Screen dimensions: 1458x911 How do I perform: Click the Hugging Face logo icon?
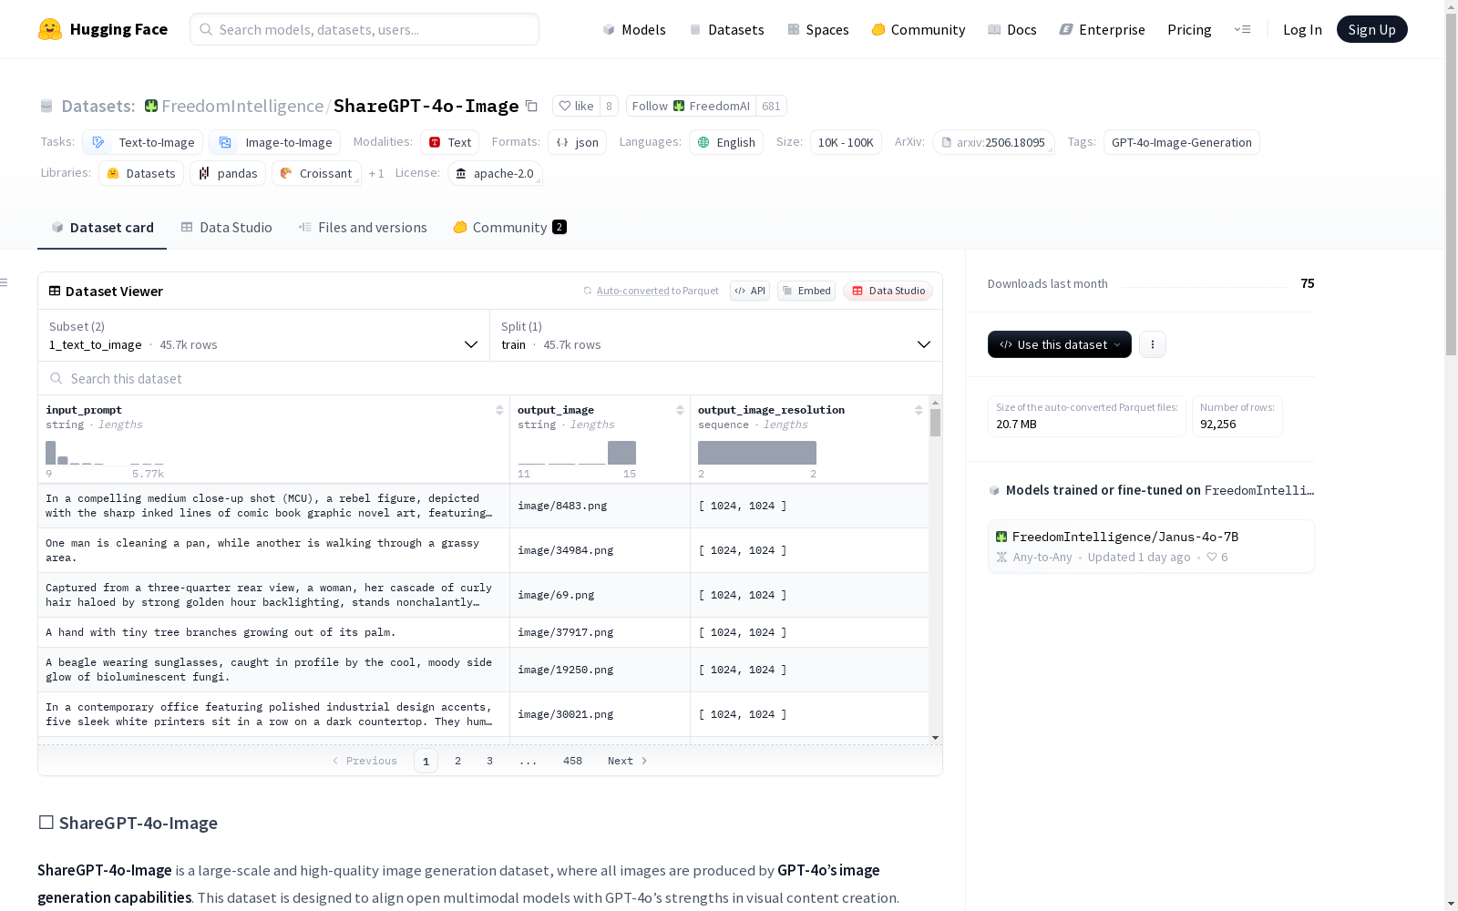(x=50, y=29)
